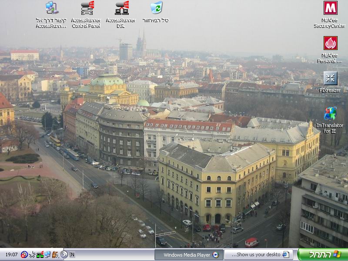
Task: Open the AccessRunner Control Panel icon
Action: point(87,9)
